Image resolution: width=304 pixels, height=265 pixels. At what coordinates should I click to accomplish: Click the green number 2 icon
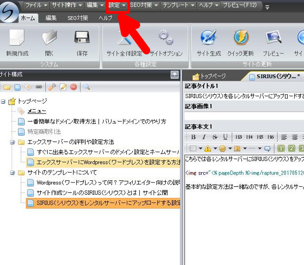[291, 148]
